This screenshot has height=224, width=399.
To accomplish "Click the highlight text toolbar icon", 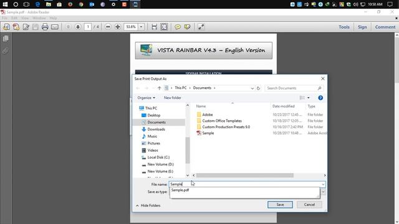I will [187, 27].
